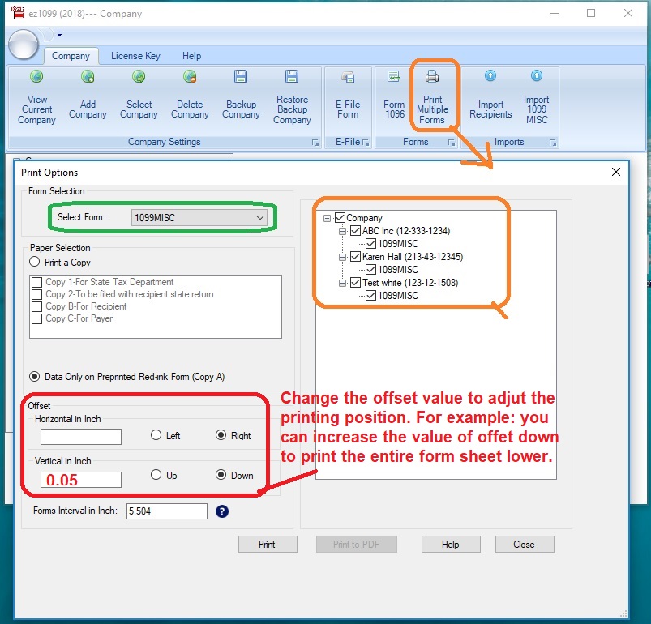Viewport: 651px width, 624px height.
Task: Click the forms interval help icon
Action: [222, 511]
